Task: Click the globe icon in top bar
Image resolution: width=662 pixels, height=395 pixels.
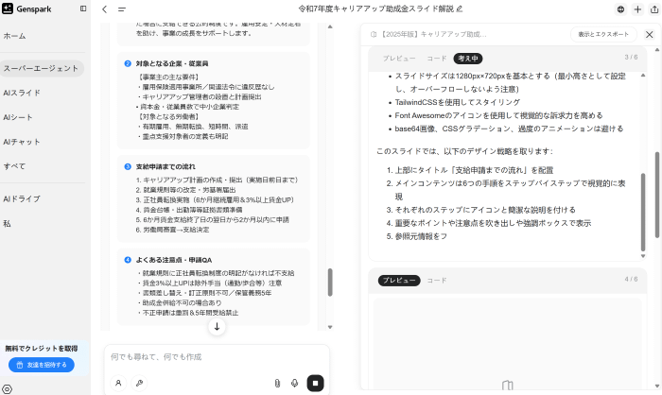Action: pyautogui.click(x=620, y=9)
